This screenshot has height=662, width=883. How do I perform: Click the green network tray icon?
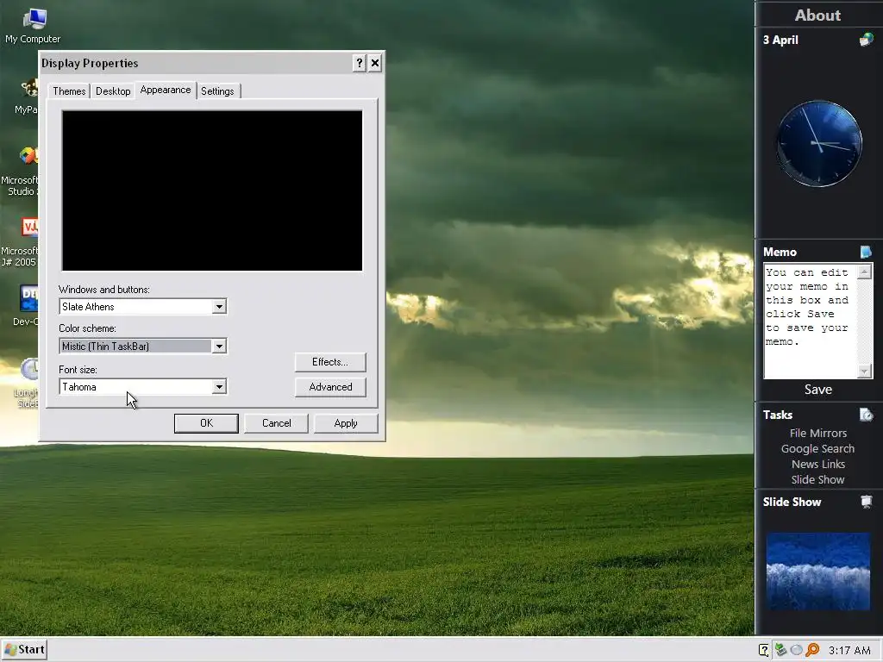coord(780,650)
